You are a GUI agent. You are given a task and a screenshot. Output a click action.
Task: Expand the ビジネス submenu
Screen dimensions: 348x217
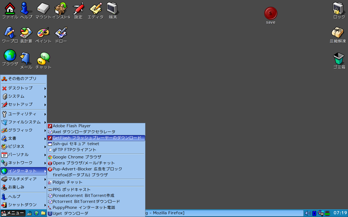tap(24, 146)
